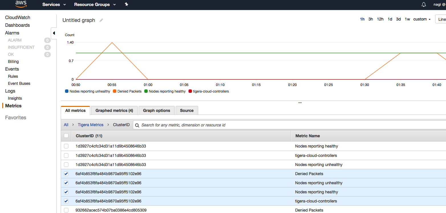This screenshot has width=446, height=213.
Task: Open the Graph options tab
Action: pos(157,110)
